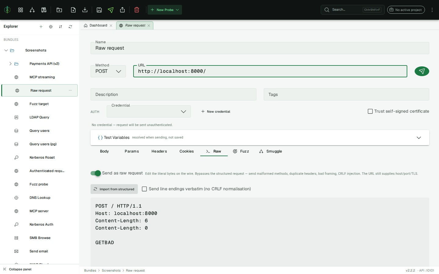Select the Raw tab
This screenshot has width=439, height=274.
tap(214, 151)
